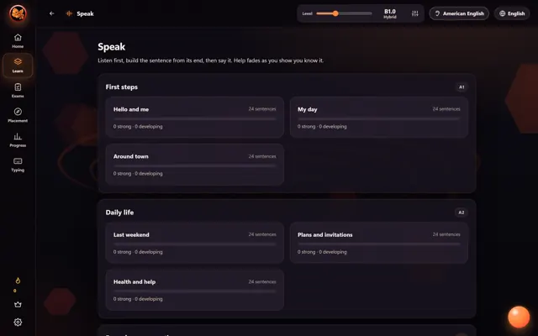Open level adjustment sliders icon

tap(414, 13)
